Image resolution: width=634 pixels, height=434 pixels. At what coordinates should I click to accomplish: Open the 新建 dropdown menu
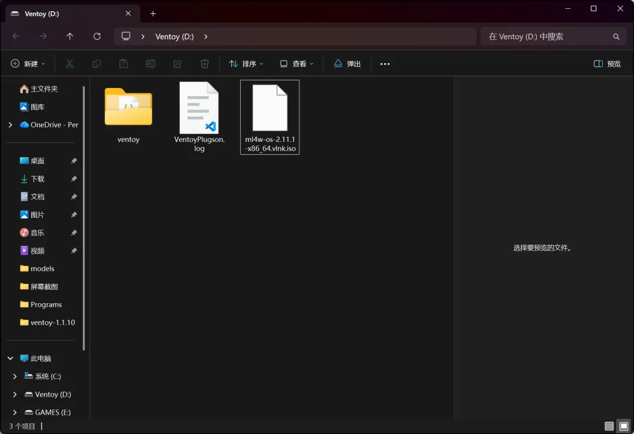coord(28,64)
